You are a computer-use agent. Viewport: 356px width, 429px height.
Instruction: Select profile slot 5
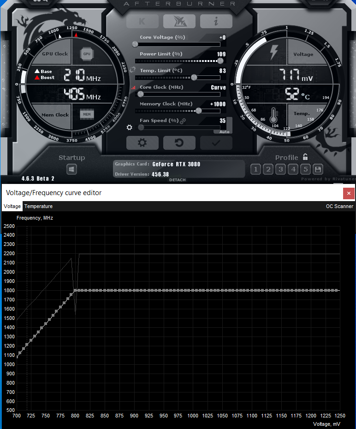306,169
